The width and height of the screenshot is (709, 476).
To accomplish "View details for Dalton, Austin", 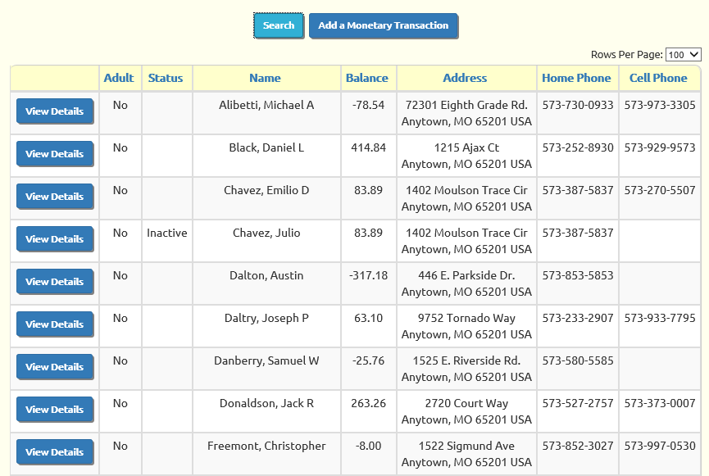I will pos(55,282).
